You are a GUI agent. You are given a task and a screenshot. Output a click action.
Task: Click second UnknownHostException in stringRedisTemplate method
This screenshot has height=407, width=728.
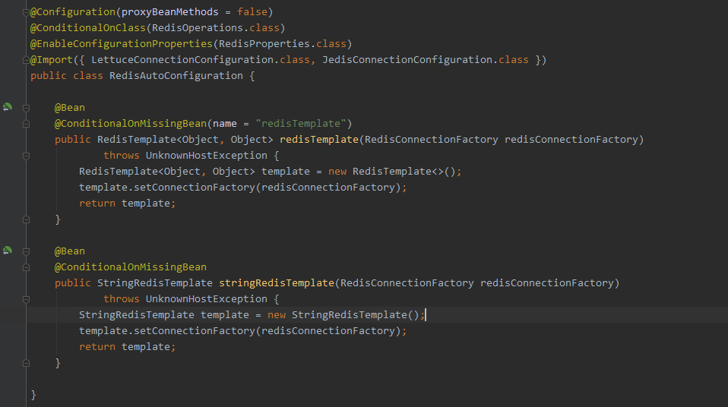207,299
